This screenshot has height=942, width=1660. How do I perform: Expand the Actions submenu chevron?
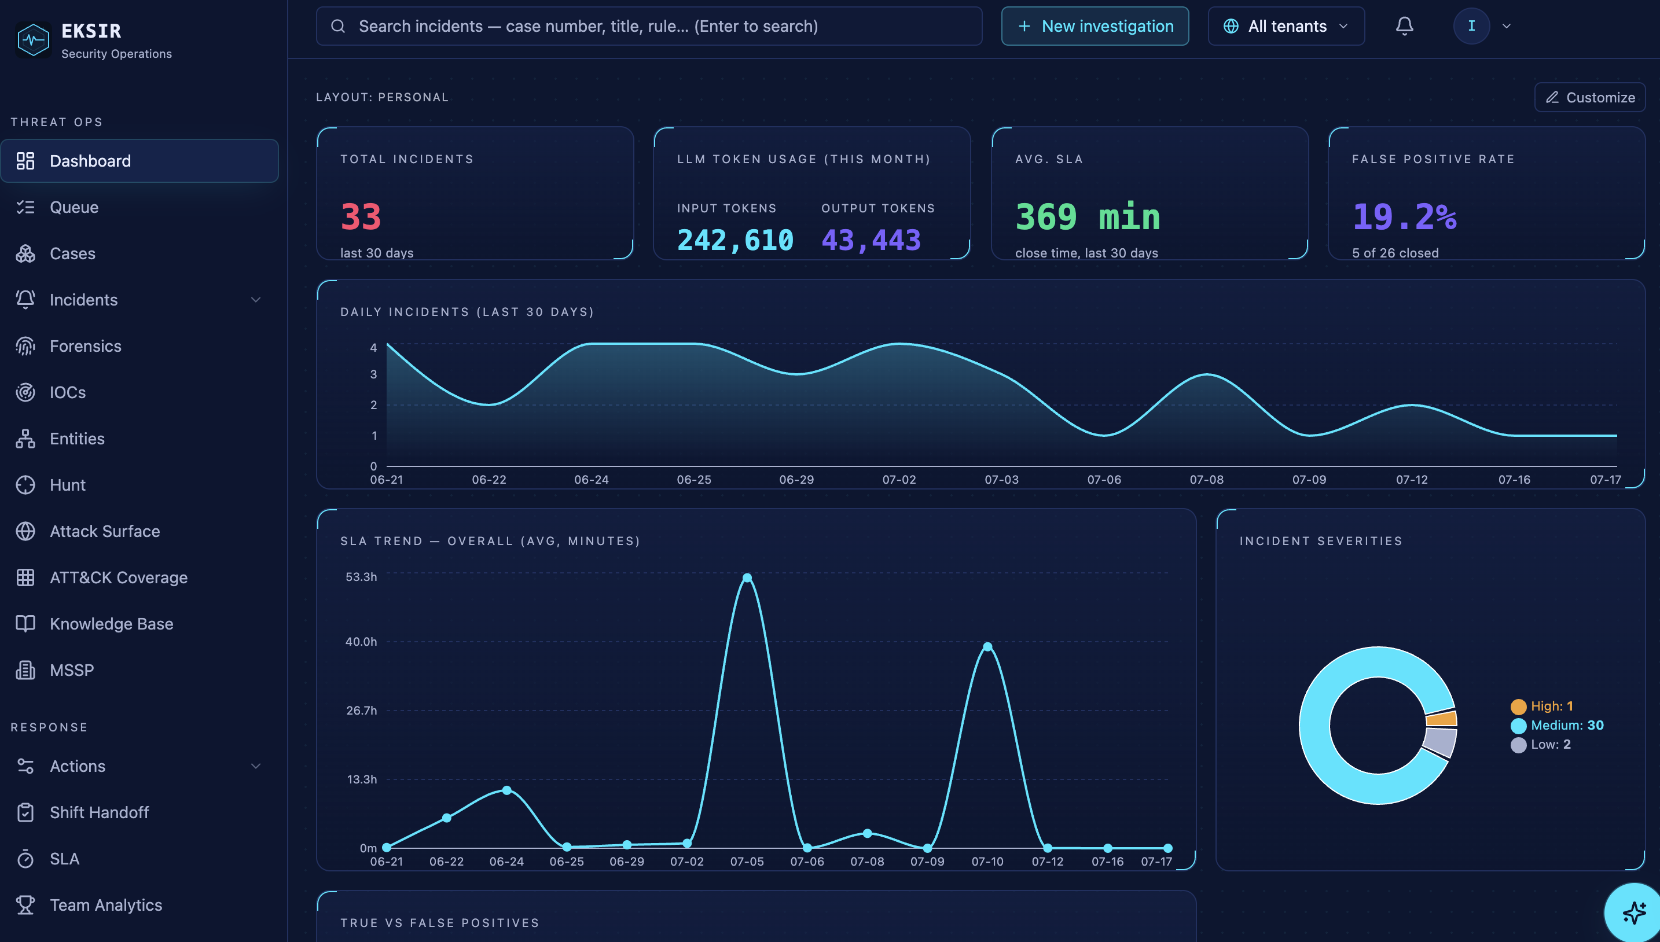tap(256, 767)
